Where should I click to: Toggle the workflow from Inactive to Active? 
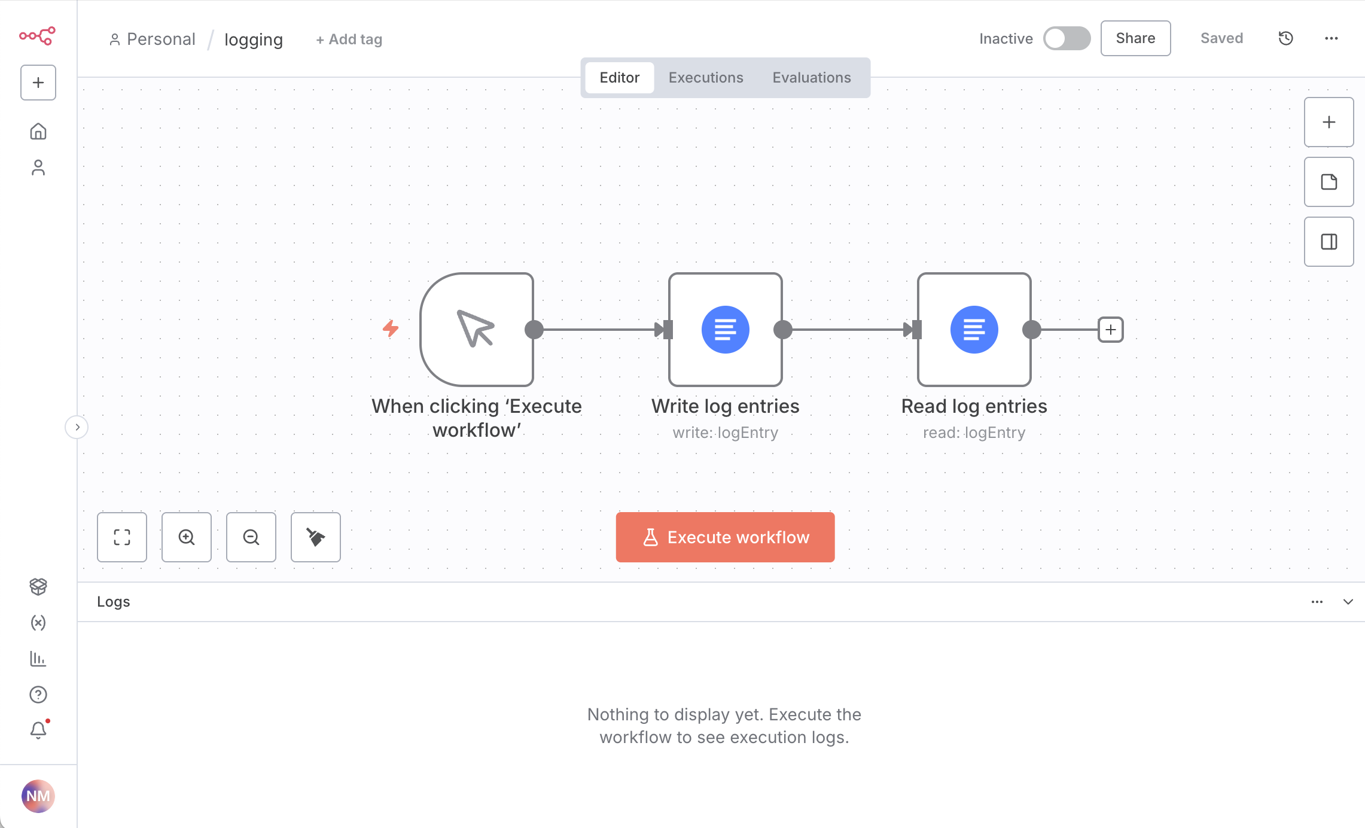pyautogui.click(x=1067, y=38)
